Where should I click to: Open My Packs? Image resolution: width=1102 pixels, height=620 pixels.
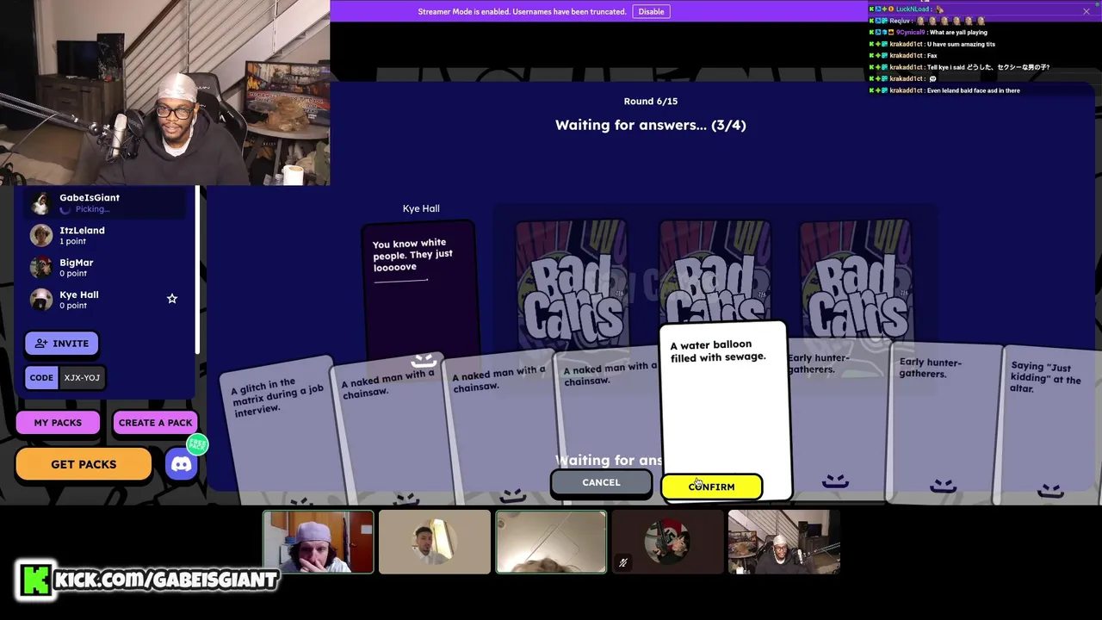pyautogui.click(x=58, y=423)
